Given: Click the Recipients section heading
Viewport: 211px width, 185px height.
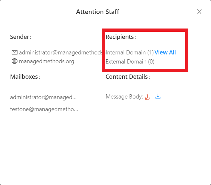Looking at the screenshot, I should coord(119,37).
